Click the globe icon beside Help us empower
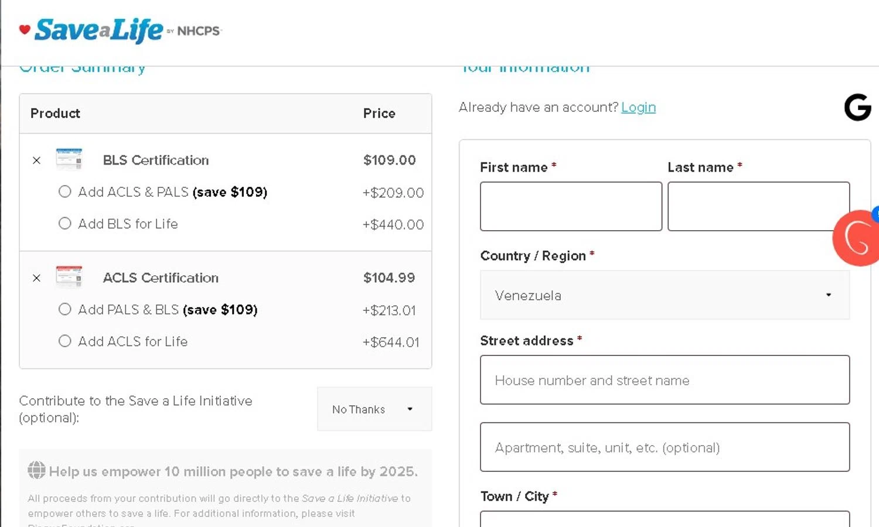Image resolution: width=879 pixels, height=527 pixels. click(36, 470)
